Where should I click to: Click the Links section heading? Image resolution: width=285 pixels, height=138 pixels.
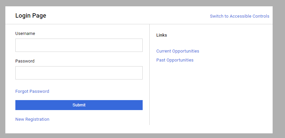(x=161, y=35)
